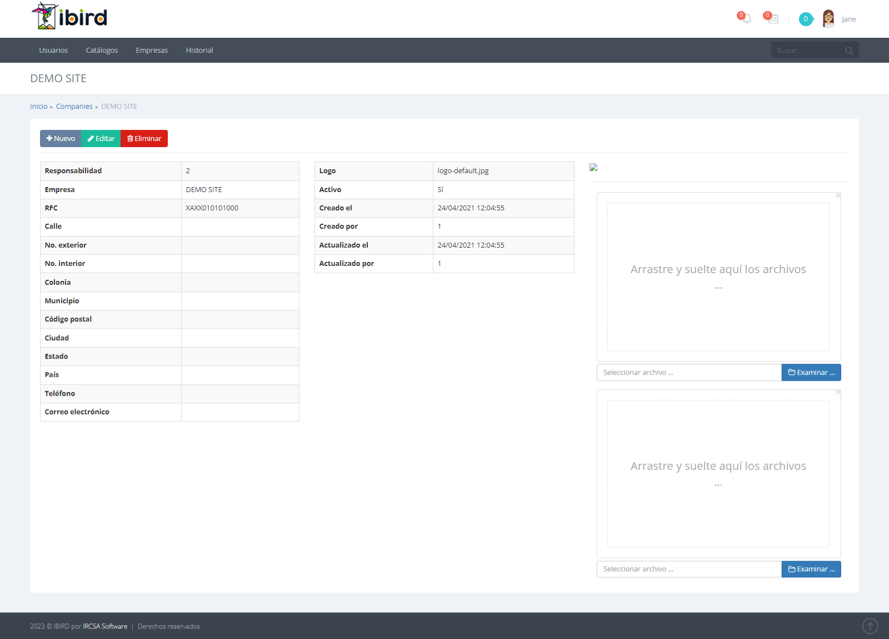Image resolution: width=889 pixels, height=639 pixels.
Task: Click the Derechos reservados footer text
Action: point(169,626)
